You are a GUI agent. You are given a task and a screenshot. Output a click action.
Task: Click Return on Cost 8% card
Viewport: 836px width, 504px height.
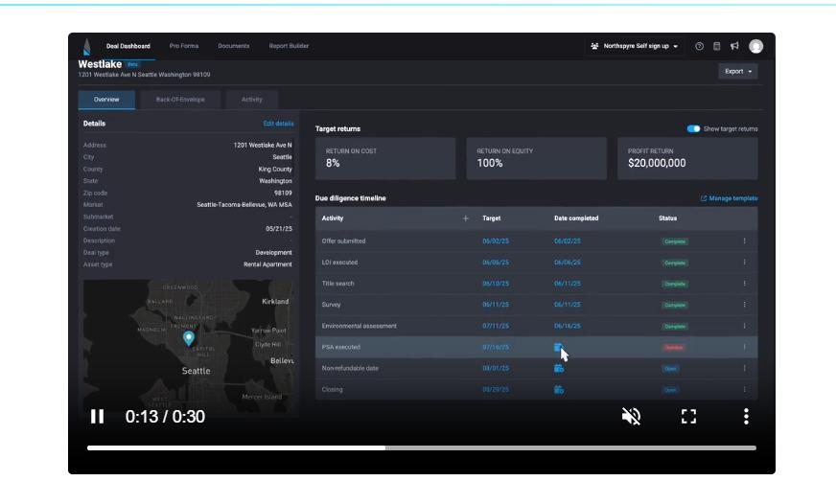point(385,158)
